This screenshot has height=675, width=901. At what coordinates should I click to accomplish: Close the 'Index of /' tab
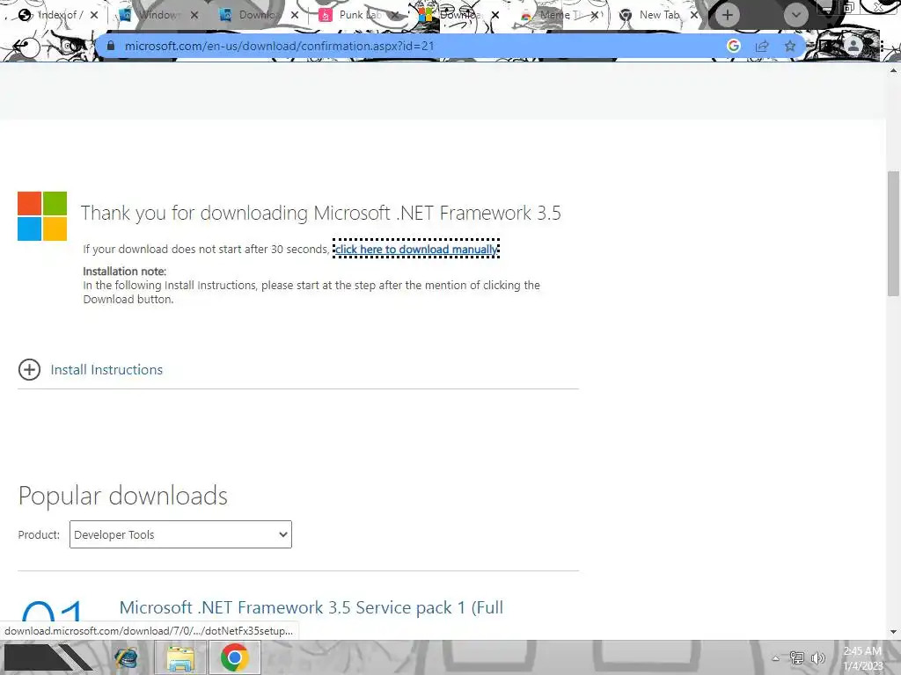[x=94, y=15]
